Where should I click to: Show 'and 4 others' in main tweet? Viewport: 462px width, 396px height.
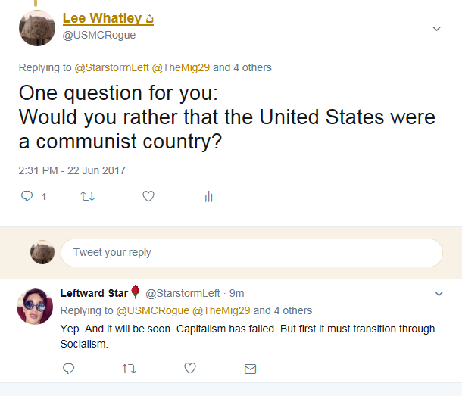[x=242, y=68]
